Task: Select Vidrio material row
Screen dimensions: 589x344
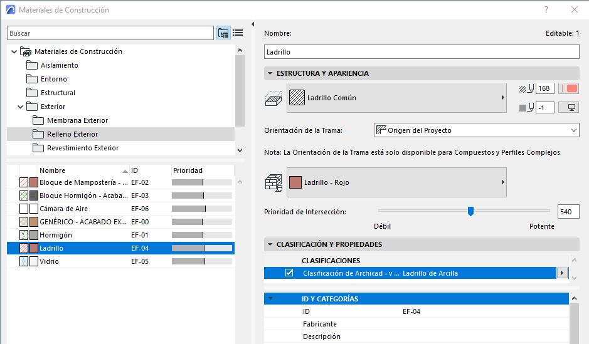Action: point(120,261)
